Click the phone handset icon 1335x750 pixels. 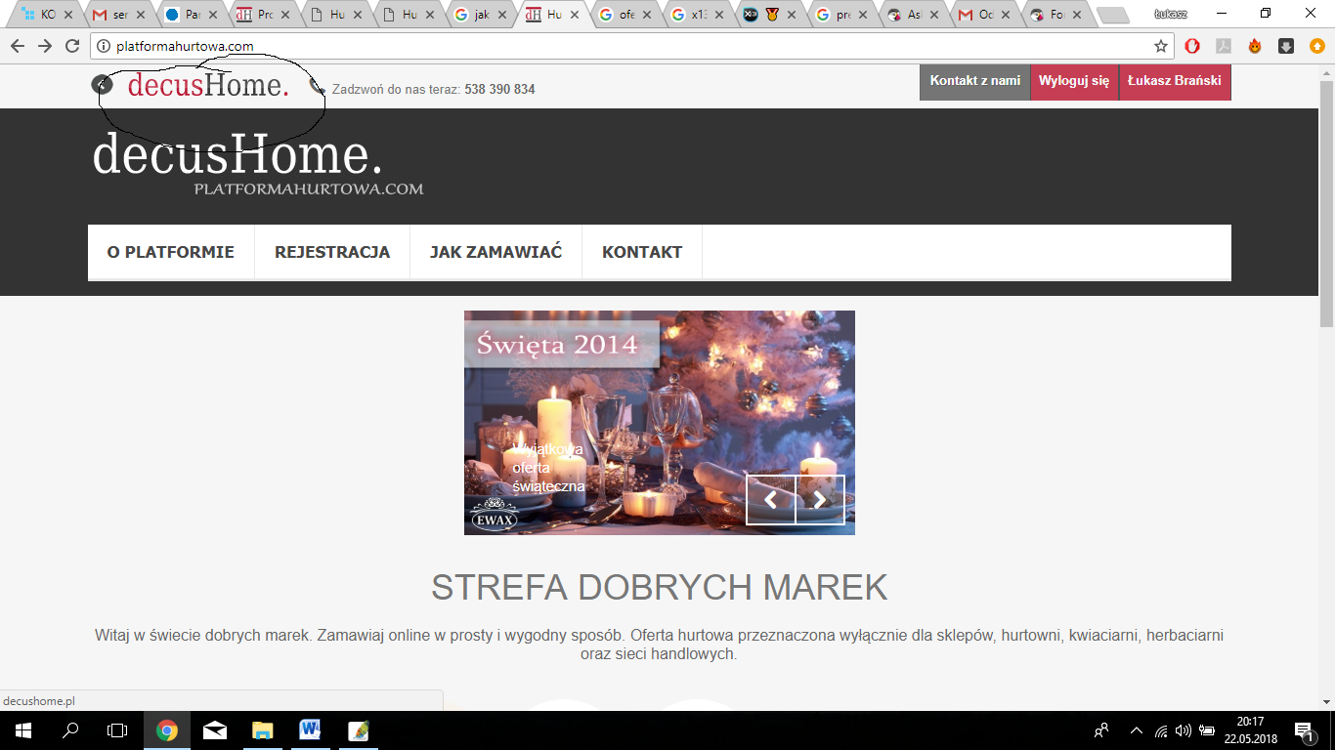pyautogui.click(x=317, y=86)
